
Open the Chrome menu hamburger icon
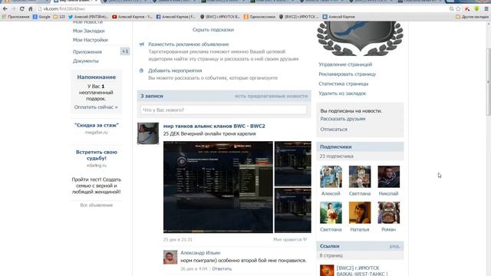(486, 8)
